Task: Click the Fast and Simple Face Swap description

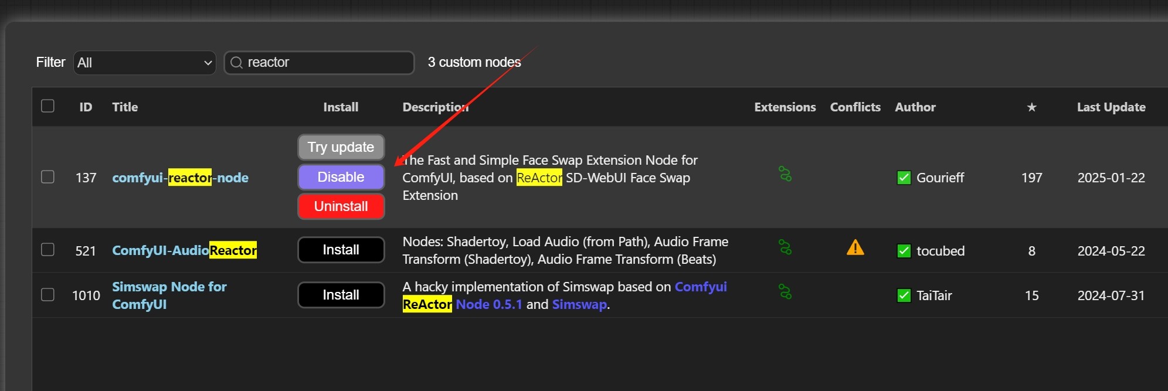Action: coord(550,178)
